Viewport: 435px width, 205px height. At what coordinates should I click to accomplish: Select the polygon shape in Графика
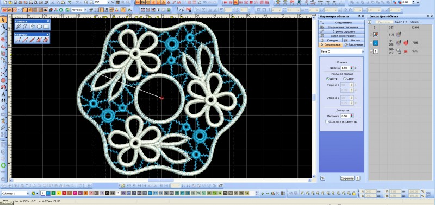tap(33, 27)
